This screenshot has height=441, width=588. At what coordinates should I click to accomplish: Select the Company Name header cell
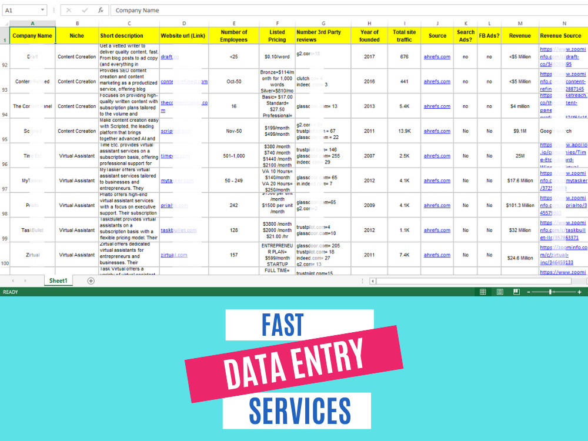point(32,36)
